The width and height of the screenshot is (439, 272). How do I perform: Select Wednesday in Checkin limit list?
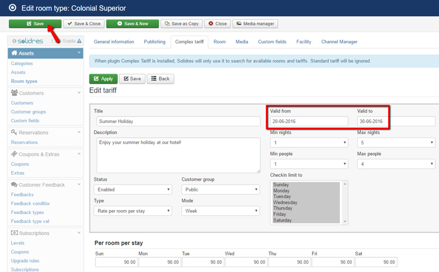coord(306,202)
